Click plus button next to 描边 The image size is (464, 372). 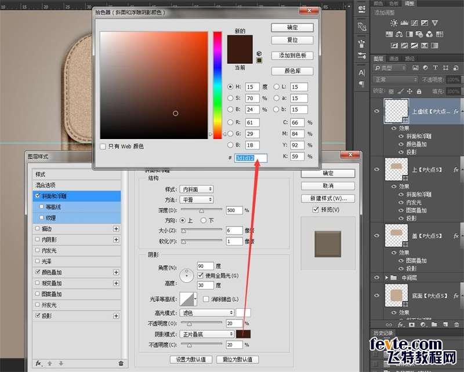117,228
